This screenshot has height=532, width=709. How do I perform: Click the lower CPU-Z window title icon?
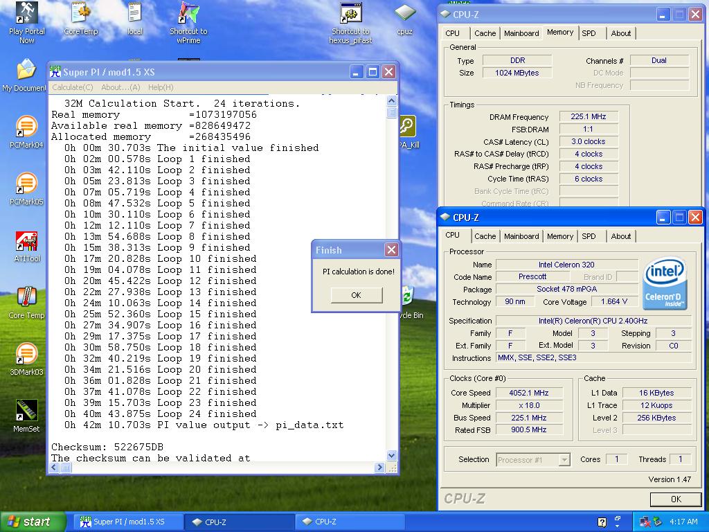click(x=445, y=217)
